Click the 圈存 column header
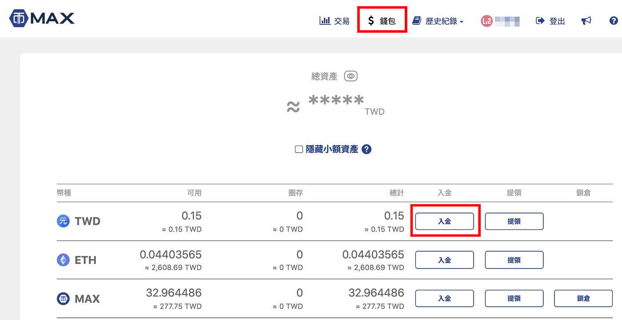622x320 pixels. [x=295, y=193]
